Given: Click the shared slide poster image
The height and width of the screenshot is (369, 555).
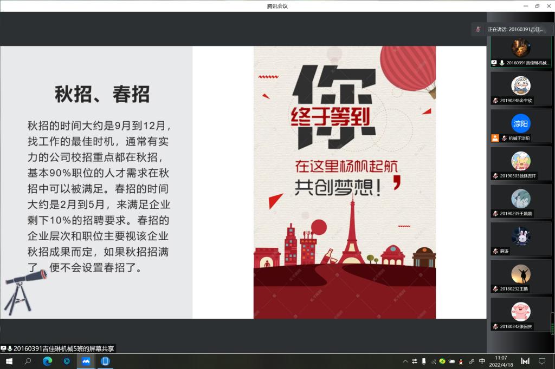Looking at the screenshot, I should pos(345,182).
